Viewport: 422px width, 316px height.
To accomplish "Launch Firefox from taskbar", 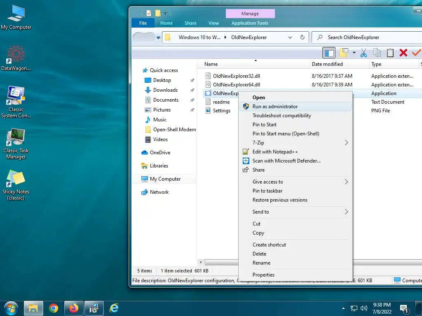I will (x=73, y=308).
